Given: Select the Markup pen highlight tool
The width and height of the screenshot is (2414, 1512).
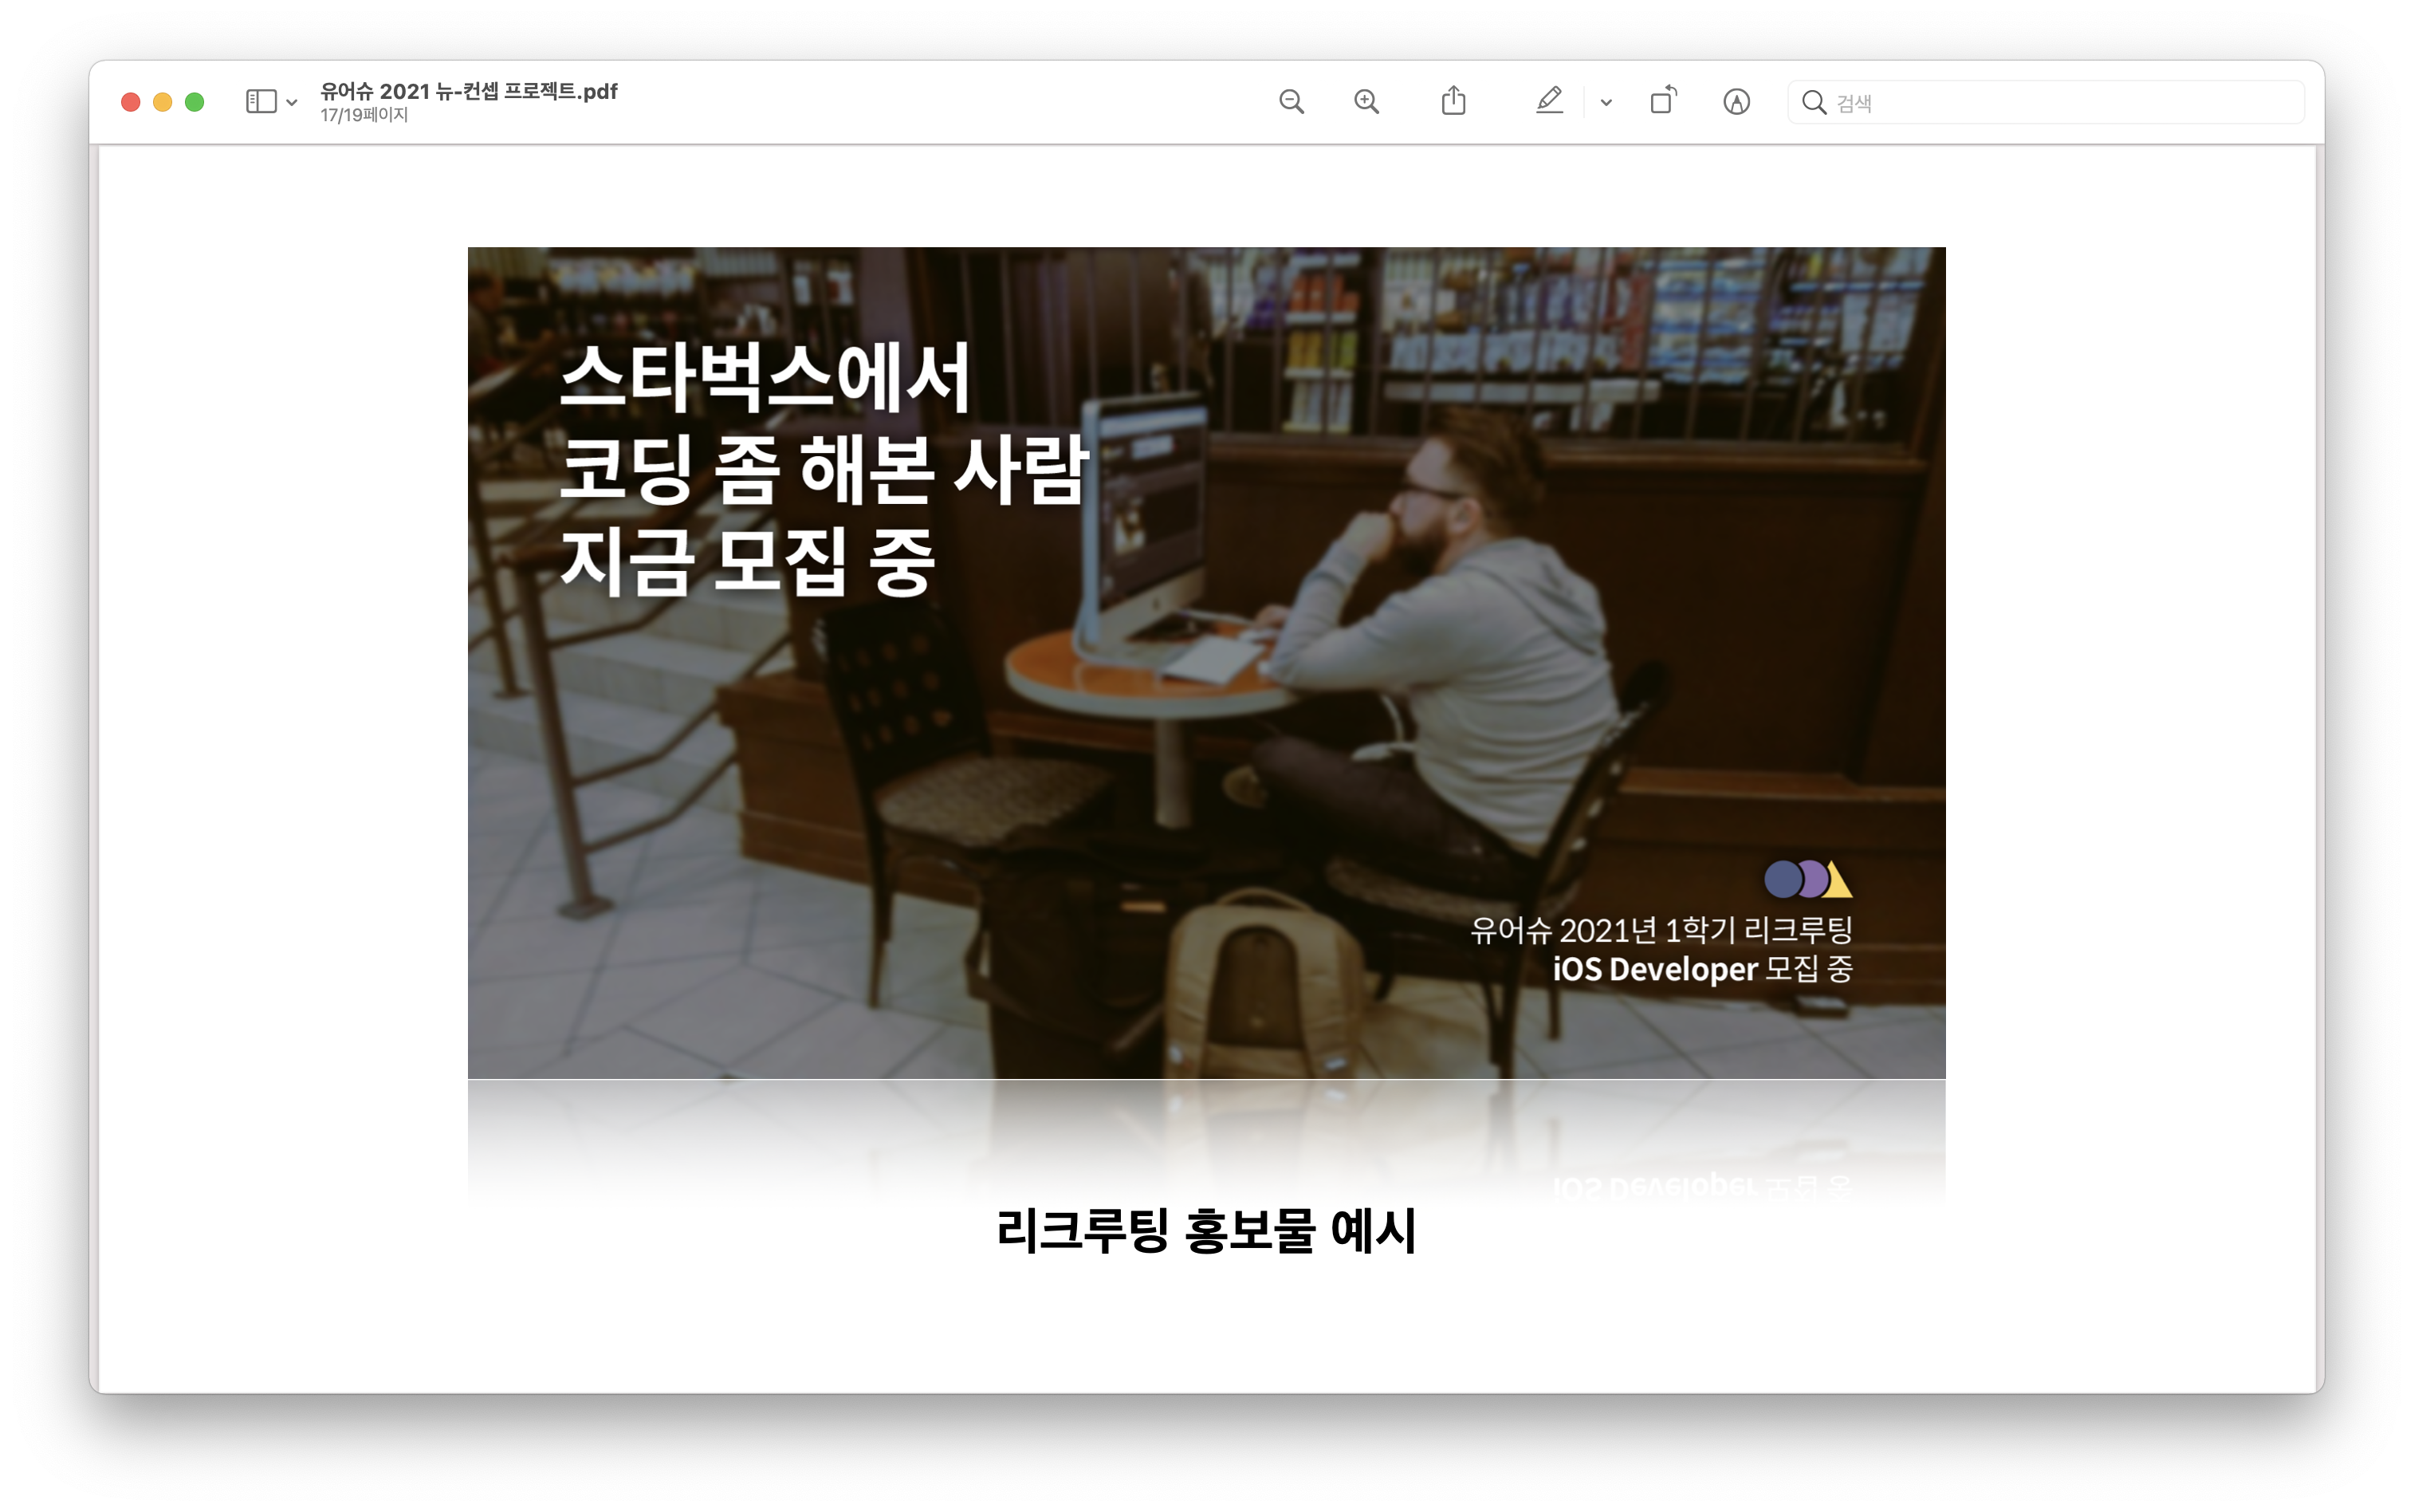Looking at the screenshot, I should pyautogui.click(x=1549, y=101).
